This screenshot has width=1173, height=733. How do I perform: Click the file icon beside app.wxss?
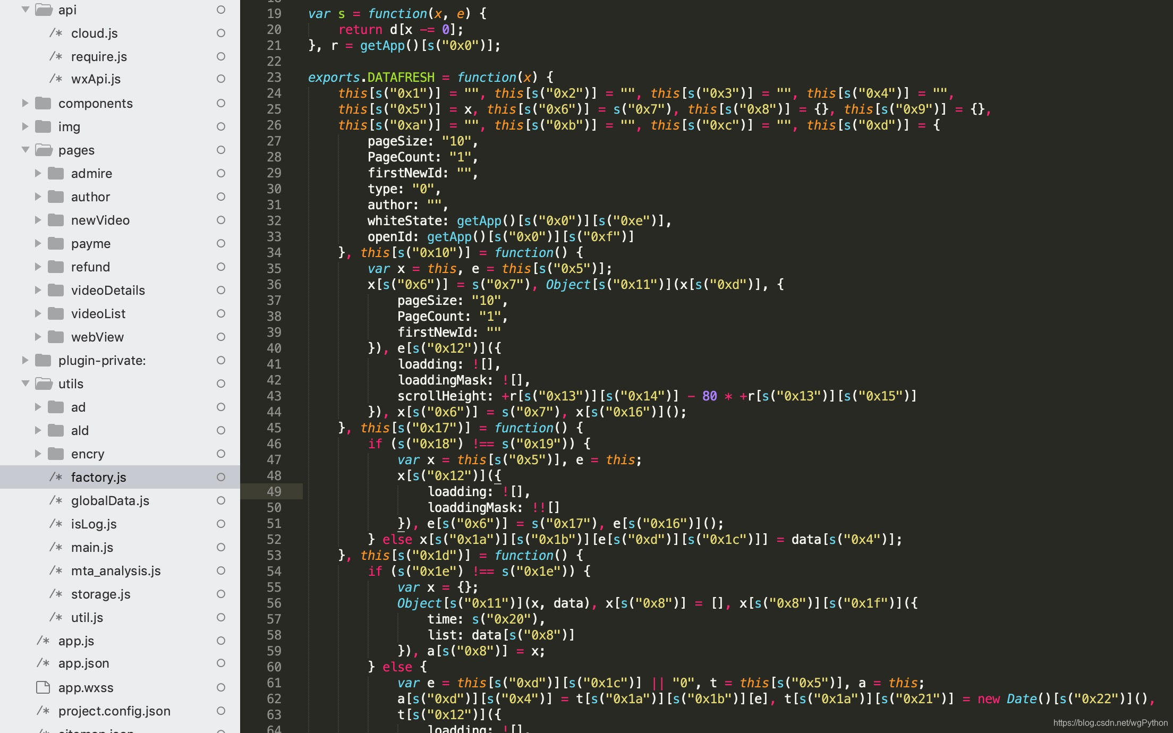(x=43, y=687)
